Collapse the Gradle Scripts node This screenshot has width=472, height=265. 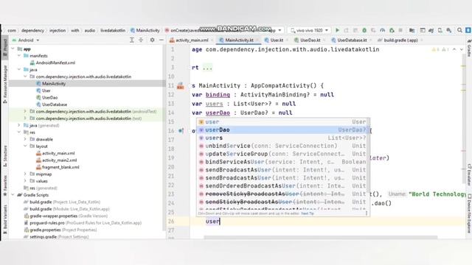[13, 195]
